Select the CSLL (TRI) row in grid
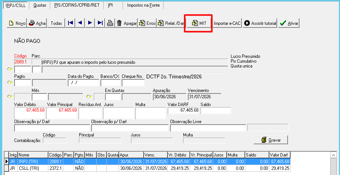Image resolution: width=340 pixels, height=175 pixels. point(147,168)
